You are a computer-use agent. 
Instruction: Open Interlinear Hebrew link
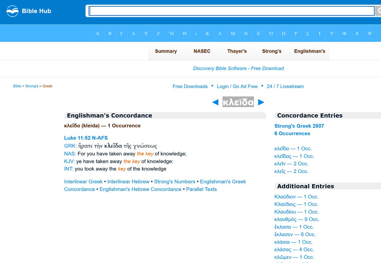coord(128,182)
